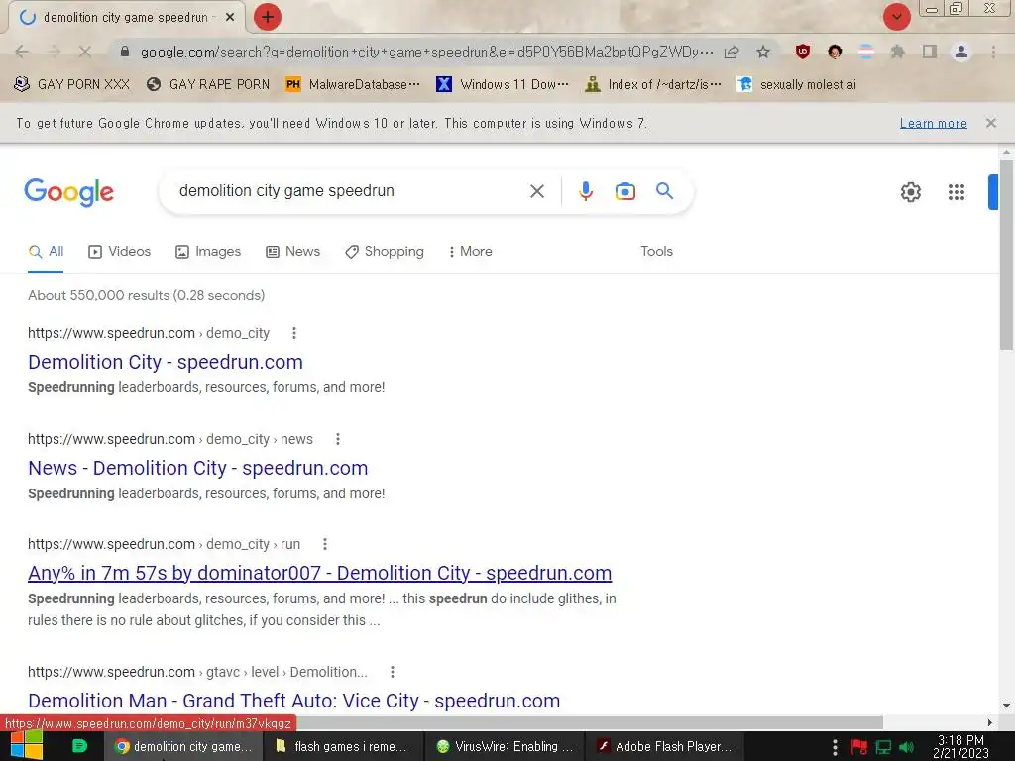Open a new tab with the red plus button
1015x761 pixels.
pyautogui.click(x=268, y=17)
